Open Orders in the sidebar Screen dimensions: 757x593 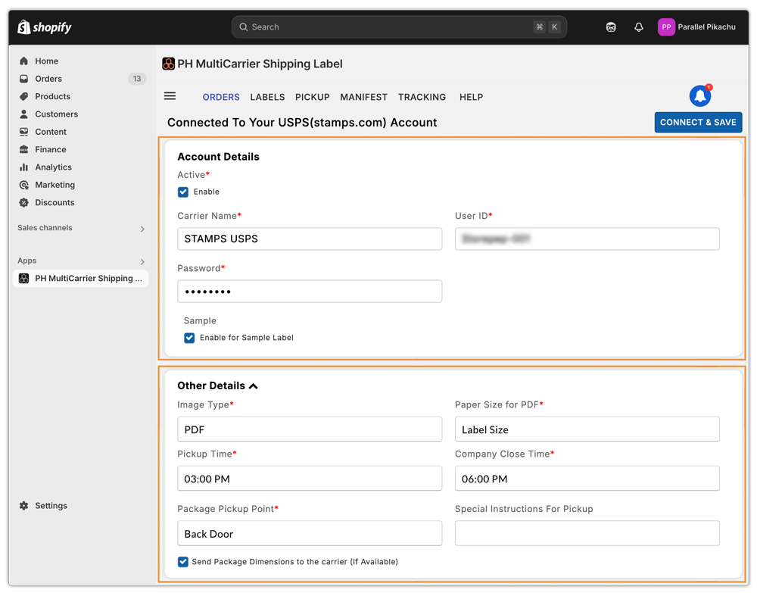pyautogui.click(x=48, y=79)
